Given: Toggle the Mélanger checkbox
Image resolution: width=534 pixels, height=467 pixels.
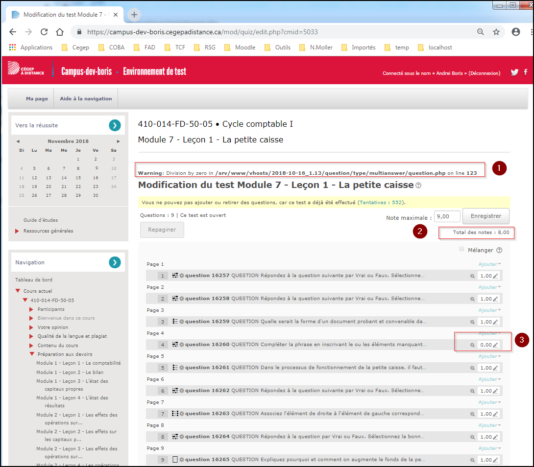Looking at the screenshot, I should 461,250.
